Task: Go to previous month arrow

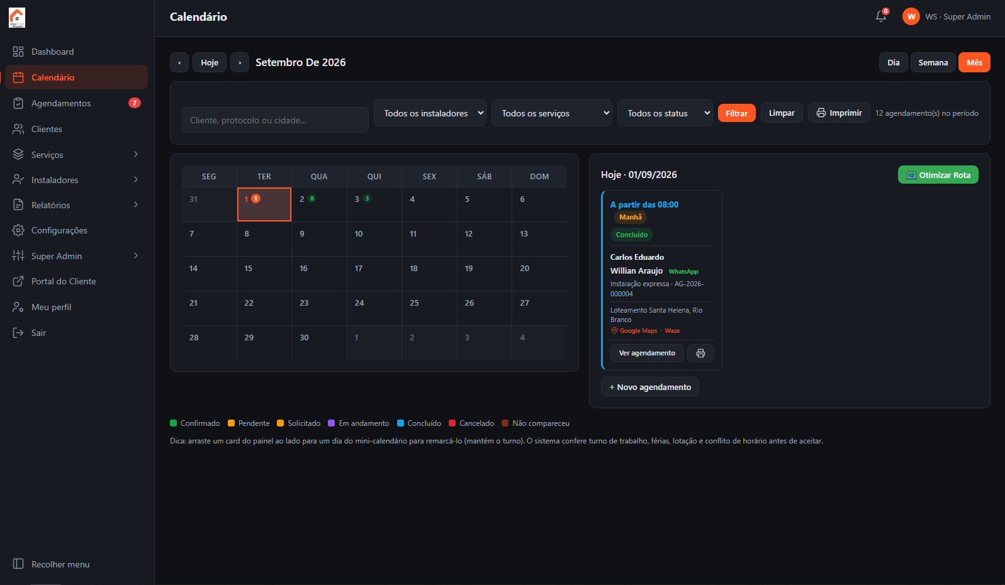Action: pos(179,62)
